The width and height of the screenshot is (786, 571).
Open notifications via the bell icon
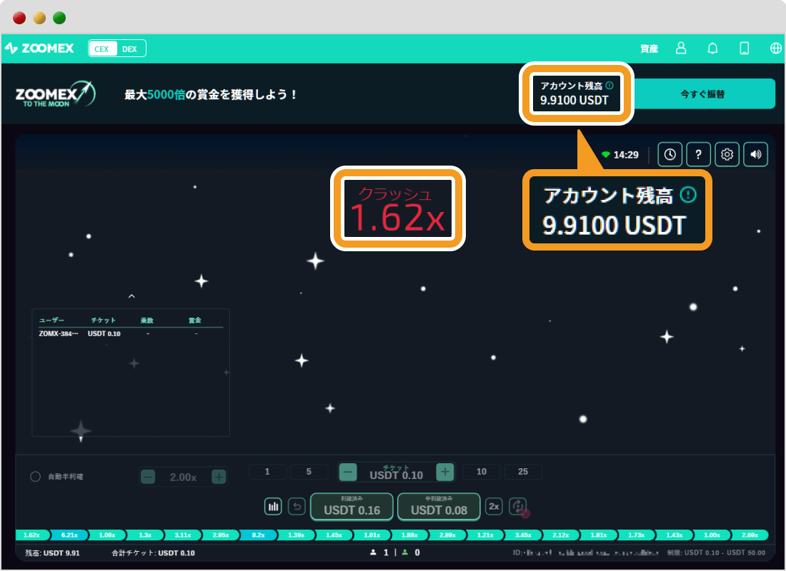click(712, 48)
